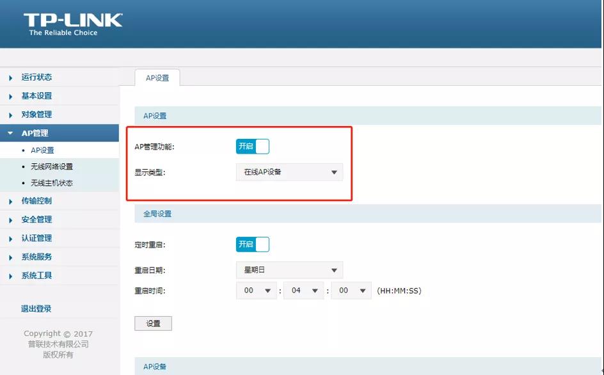Image resolution: width=604 pixels, height=375 pixels.
Task: Open the 重启日期 weekday dropdown
Action: (x=289, y=270)
